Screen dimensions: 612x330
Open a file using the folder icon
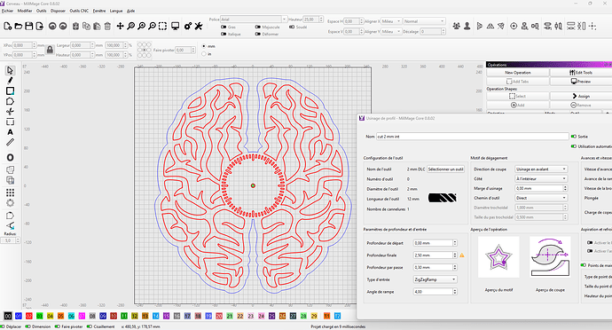pyautogui.click(x=19, y=26)
